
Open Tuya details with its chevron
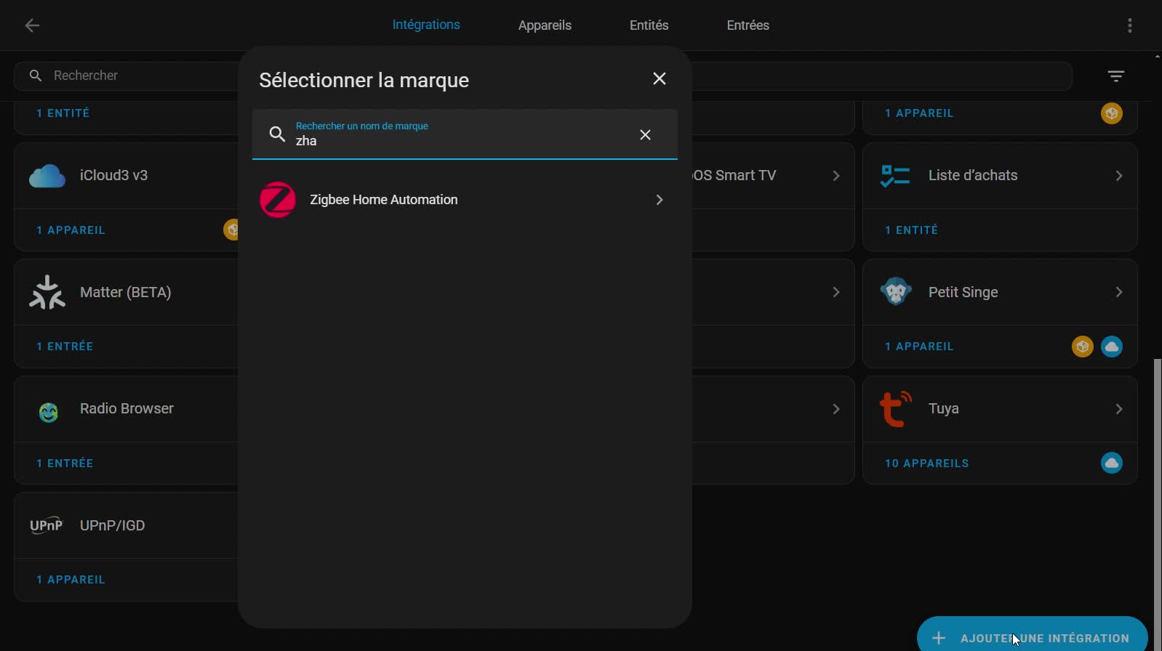[1118, 409]
